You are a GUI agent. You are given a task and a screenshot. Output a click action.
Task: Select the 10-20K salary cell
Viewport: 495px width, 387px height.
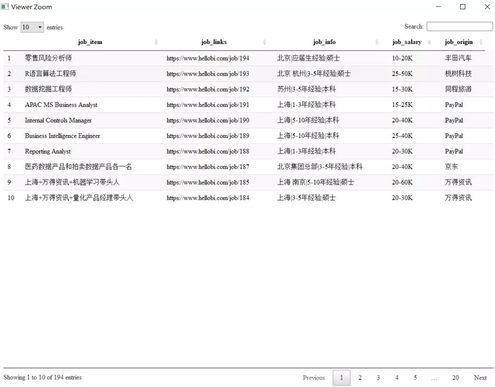coord(402,58)
